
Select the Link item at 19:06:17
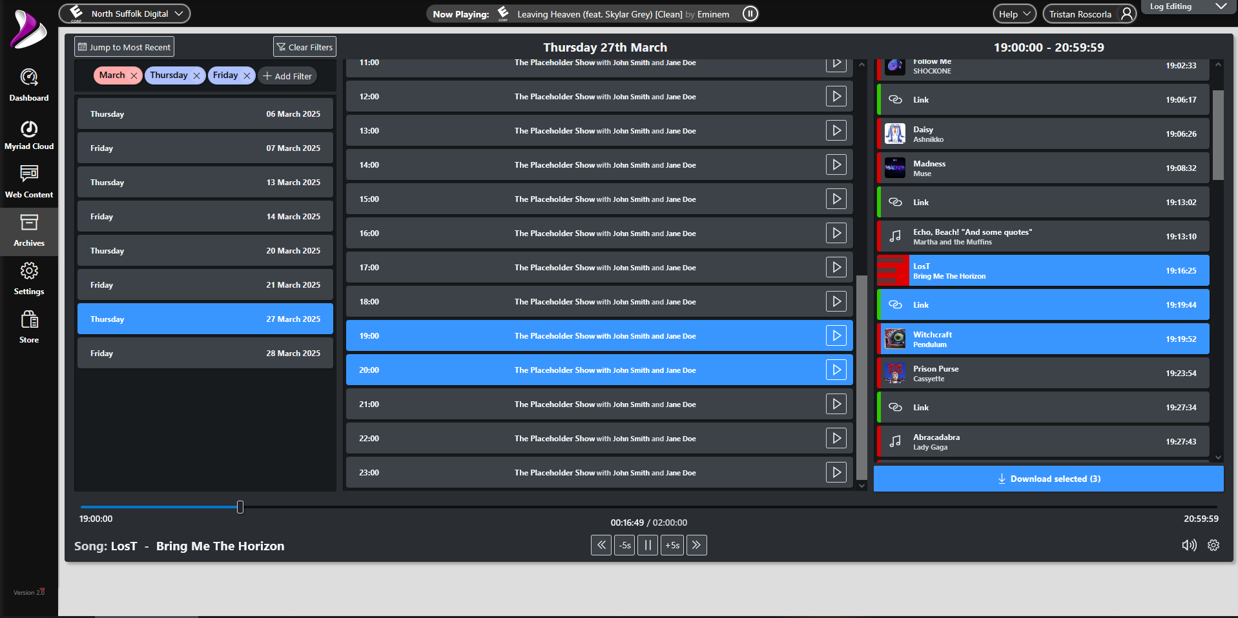1043,99
